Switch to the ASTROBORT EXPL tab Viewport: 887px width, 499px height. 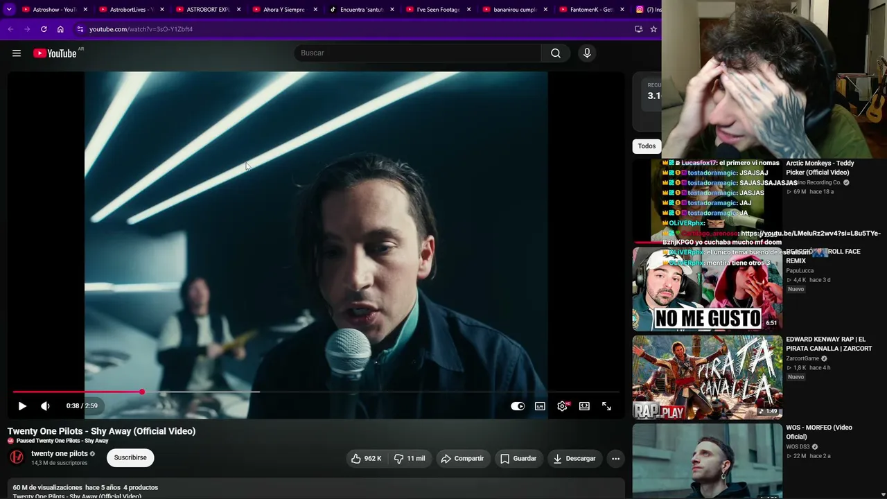207,10
